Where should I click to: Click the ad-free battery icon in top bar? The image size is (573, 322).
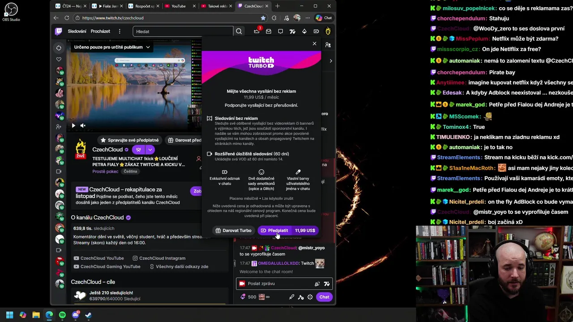316,31
